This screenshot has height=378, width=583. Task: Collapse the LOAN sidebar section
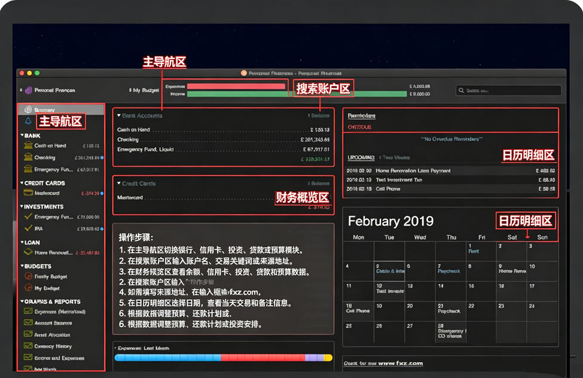[22, 242]
